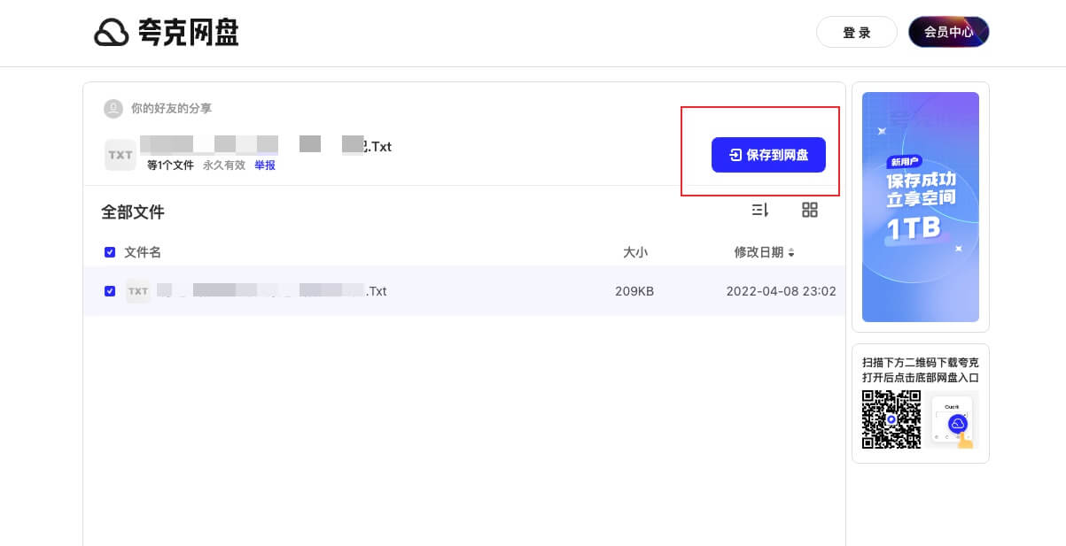Click the QR code image
1066x546 pixels.
tap(891, 419)
